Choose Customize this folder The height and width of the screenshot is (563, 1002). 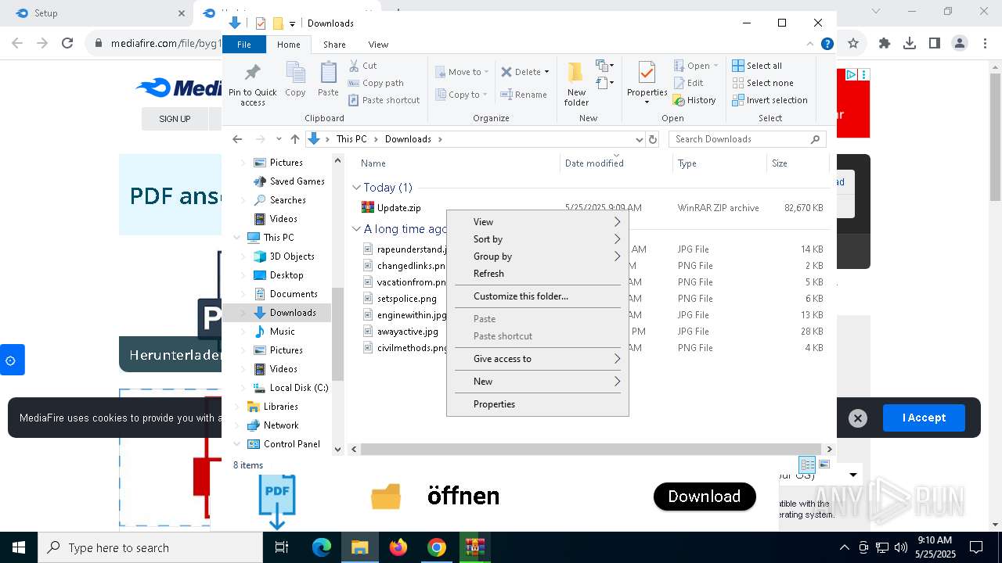[x=538, y=296]
